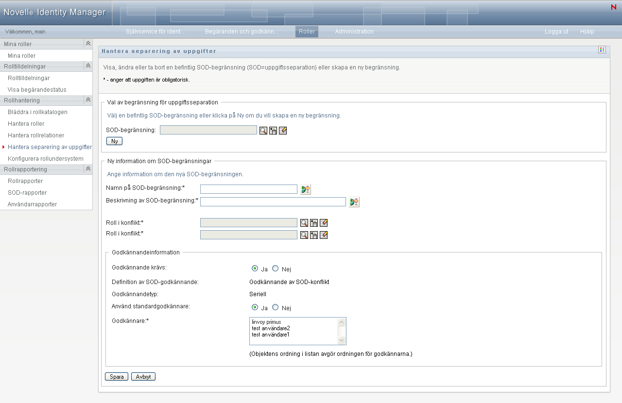This screenshot has height=403, width=622.
Task: Open history icon on first Roll i konflikt row
Action: (314, 223)
